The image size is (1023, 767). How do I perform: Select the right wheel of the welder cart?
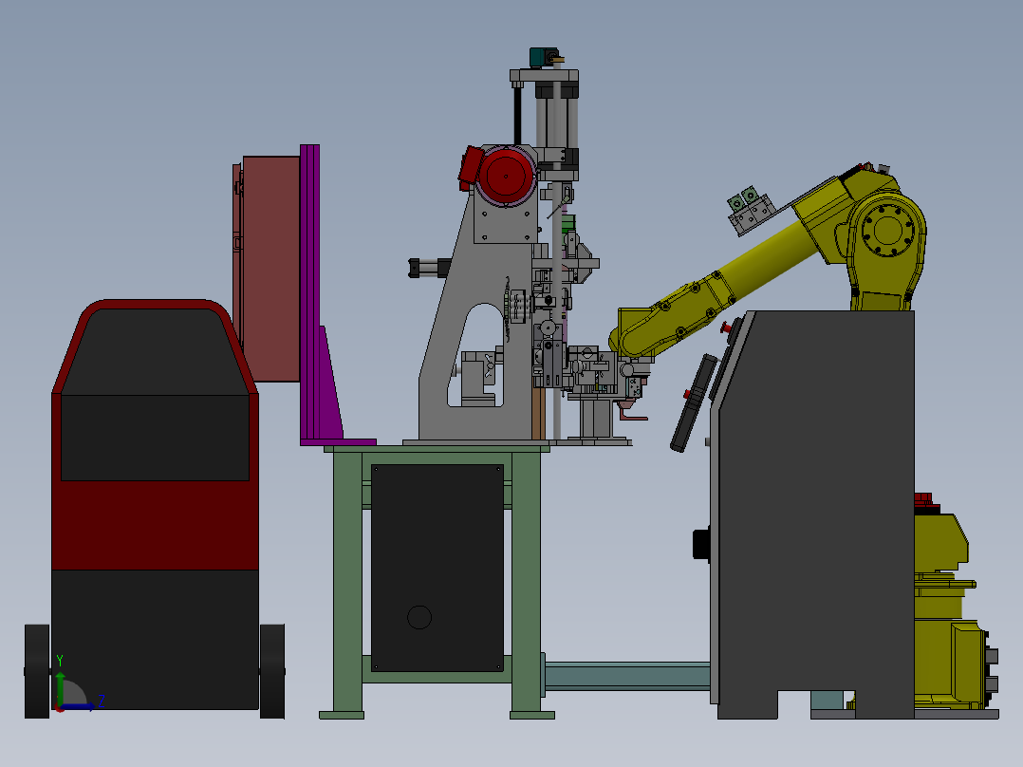[272, 672]
